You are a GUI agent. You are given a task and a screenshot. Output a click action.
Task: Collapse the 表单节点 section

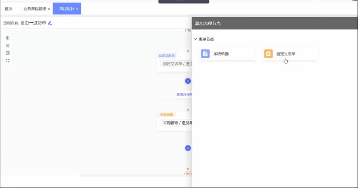195,39
